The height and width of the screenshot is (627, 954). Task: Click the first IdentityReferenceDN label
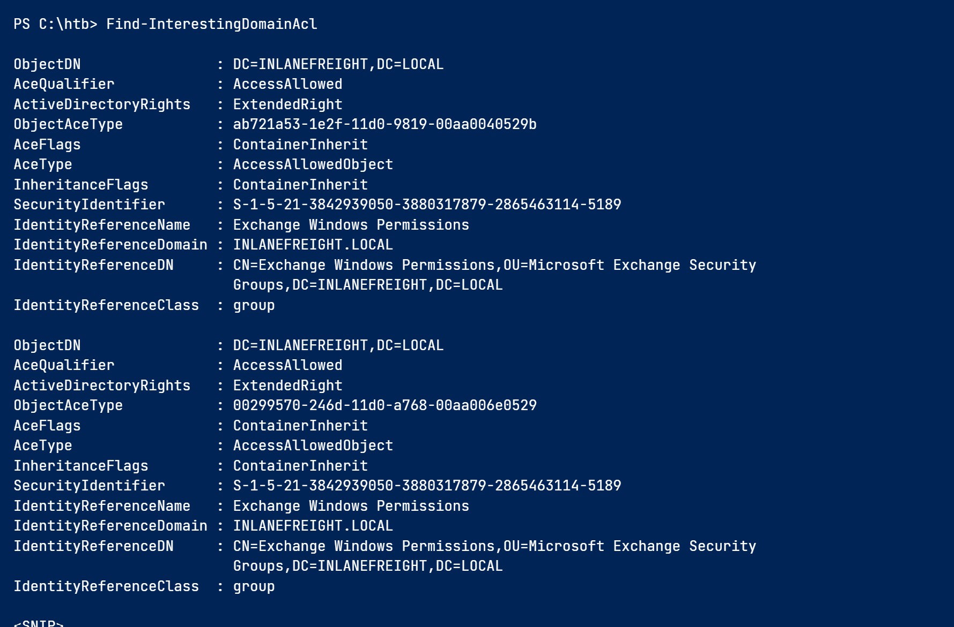[x=93, y=265]
